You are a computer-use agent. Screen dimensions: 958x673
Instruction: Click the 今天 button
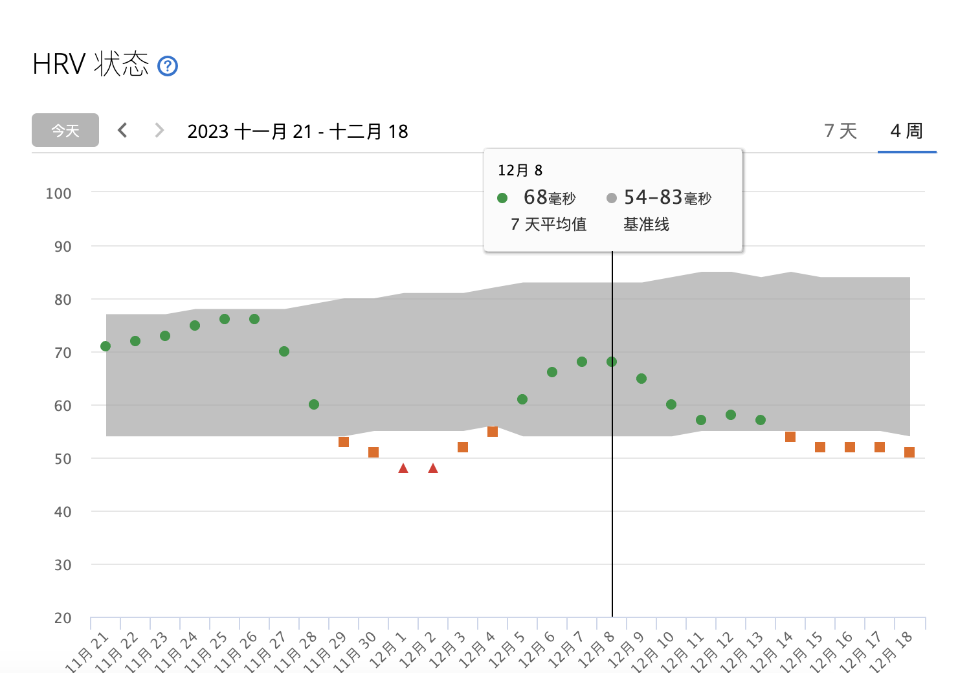[65, 131]
